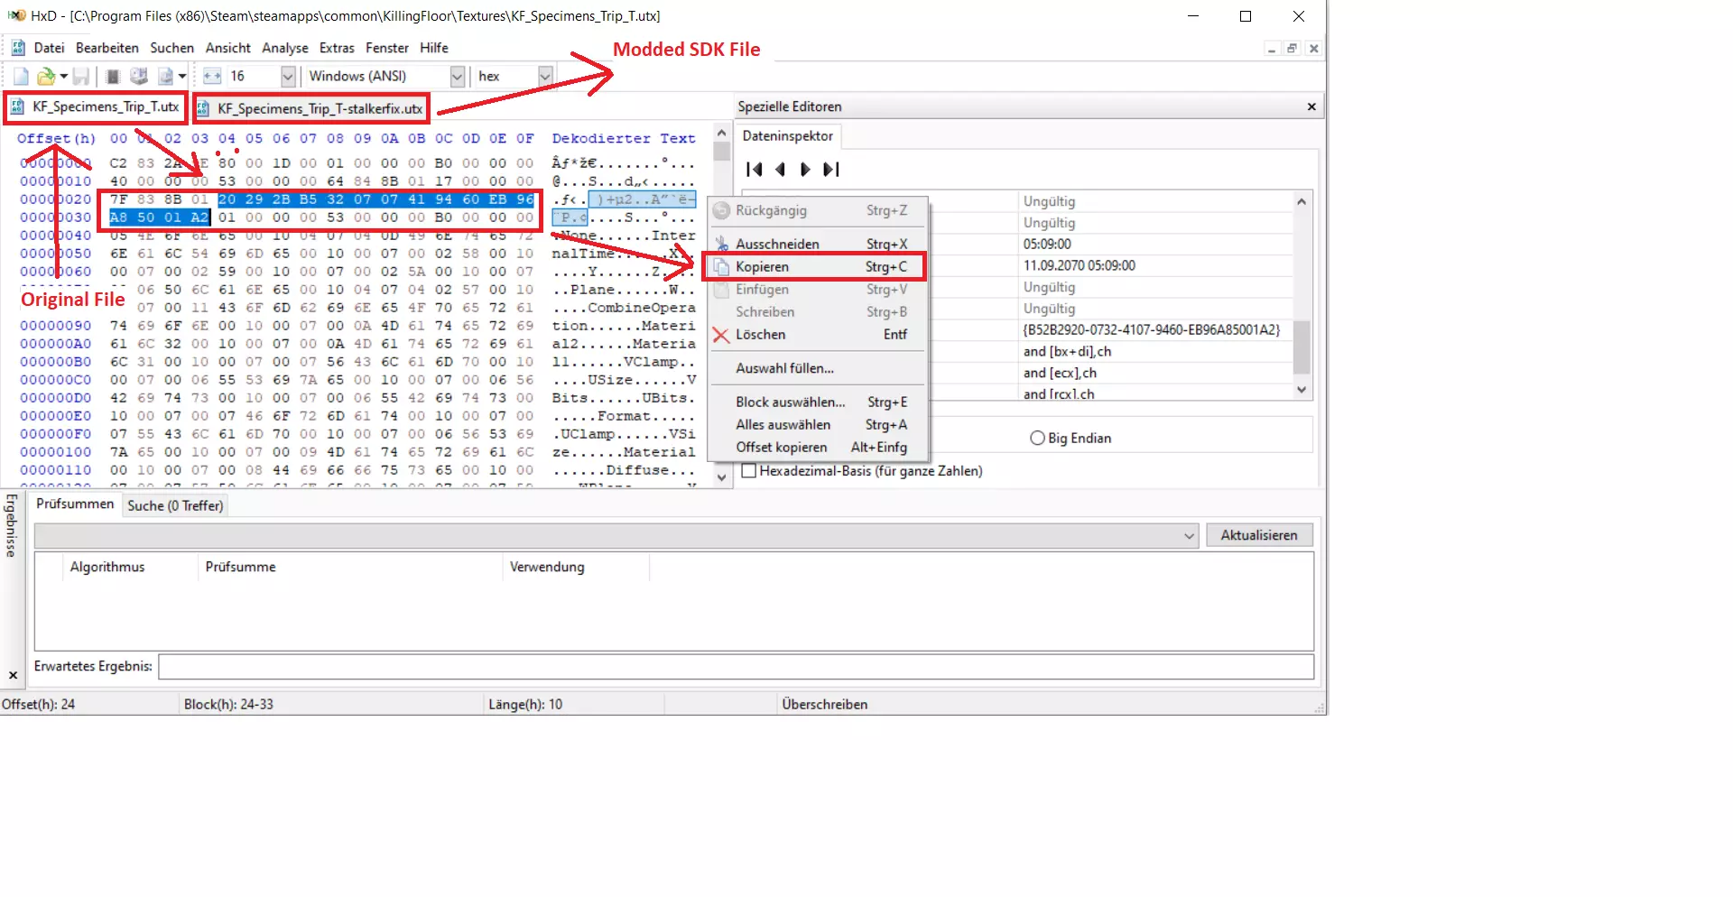
Task: Open the Datei menu
Action: [49, 48]
